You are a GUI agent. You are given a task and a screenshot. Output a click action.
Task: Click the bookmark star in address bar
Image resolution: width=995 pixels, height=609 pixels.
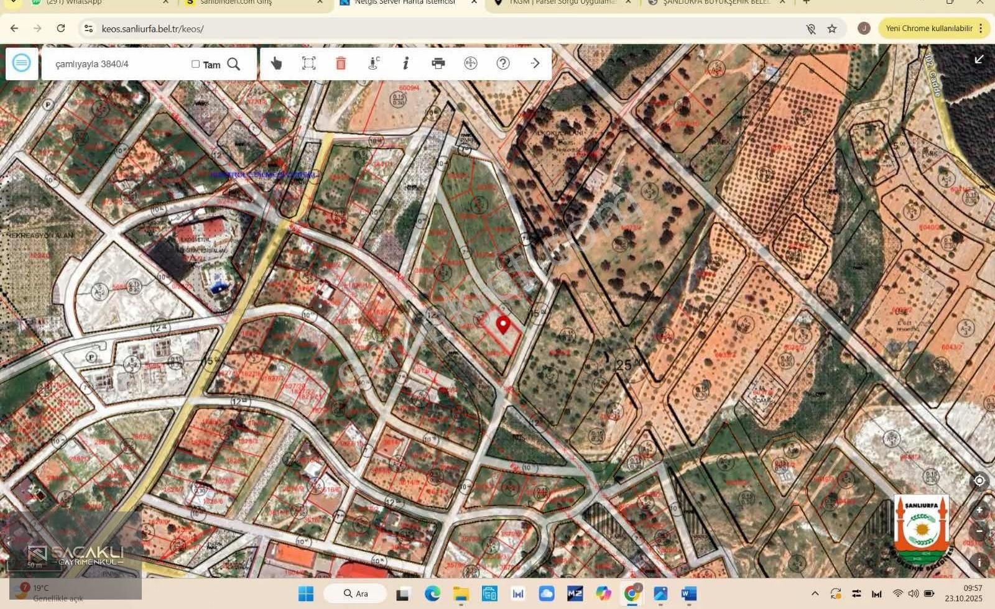(831, 28)
